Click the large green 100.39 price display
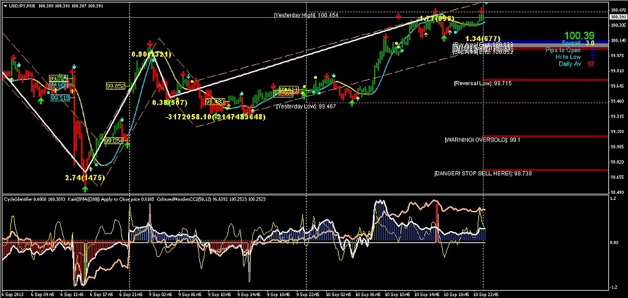628x298 pixels. tap(579, 36)
